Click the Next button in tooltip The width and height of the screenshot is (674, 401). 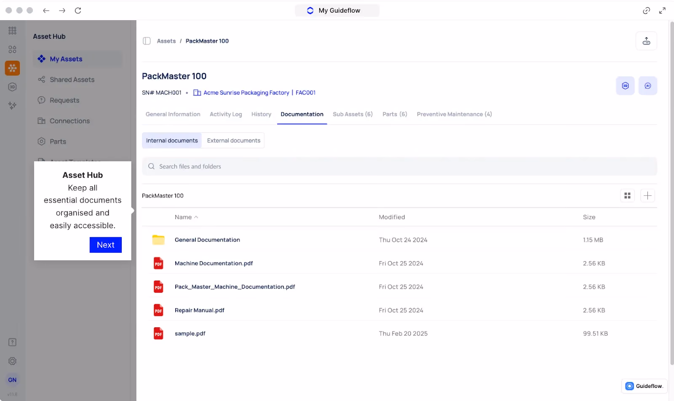pos(106,245)
